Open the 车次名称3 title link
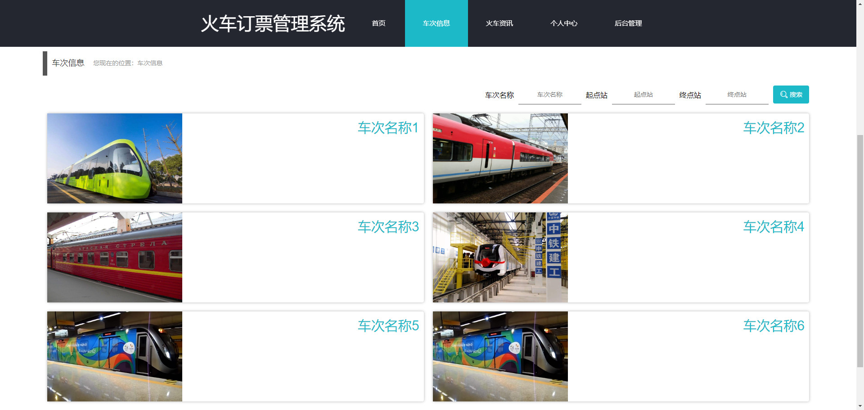Image resolution: width=864 pixels, height=410 pixels. [x=388, y=227]
